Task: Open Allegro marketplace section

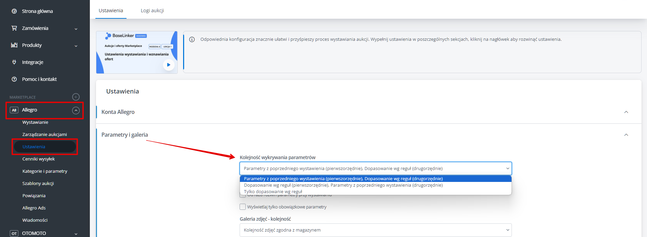Action: pos(30,110)
